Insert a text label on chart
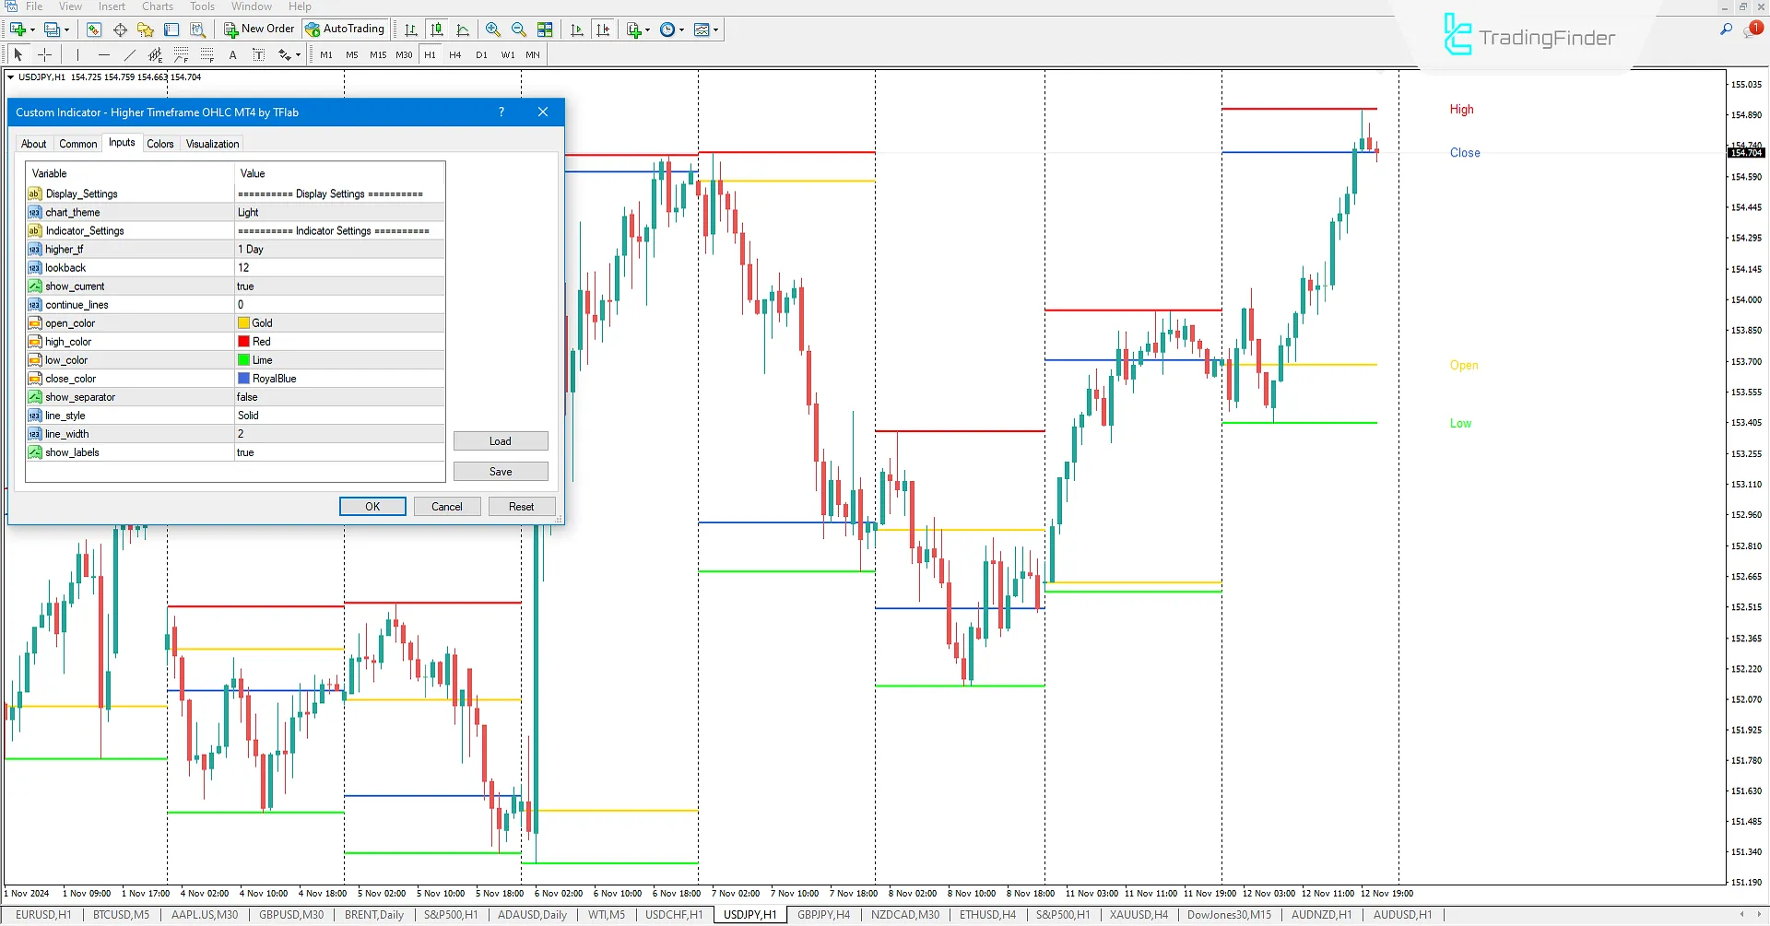The height and width of the screenshot is (926, 1770). (259, 54)
